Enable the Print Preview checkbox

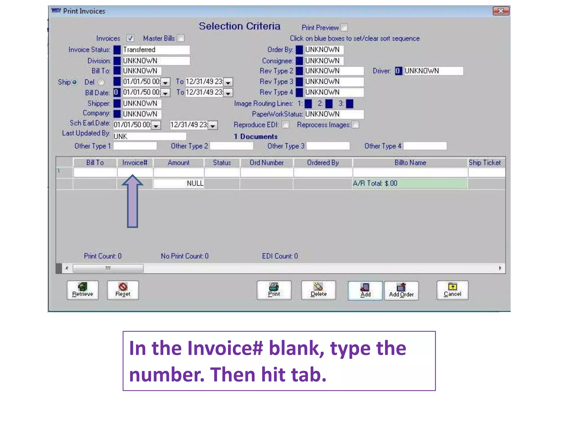pyautogui.click(x=344, y=28)
